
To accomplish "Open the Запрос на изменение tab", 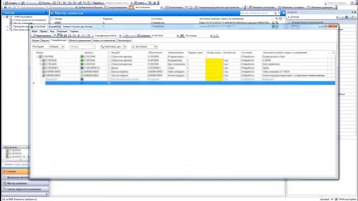I will tap(104, 41).
